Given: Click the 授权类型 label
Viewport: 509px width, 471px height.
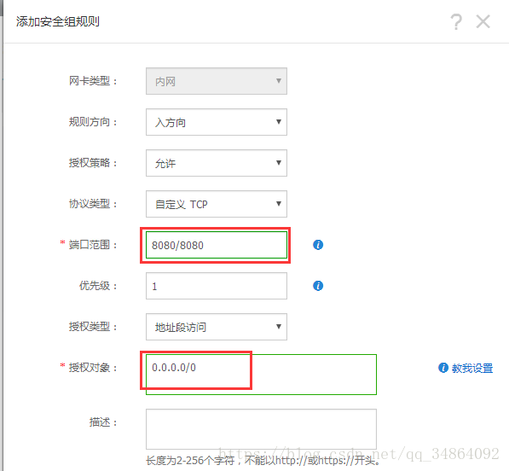Looking at the screenshot, I should tap(93, 327).
